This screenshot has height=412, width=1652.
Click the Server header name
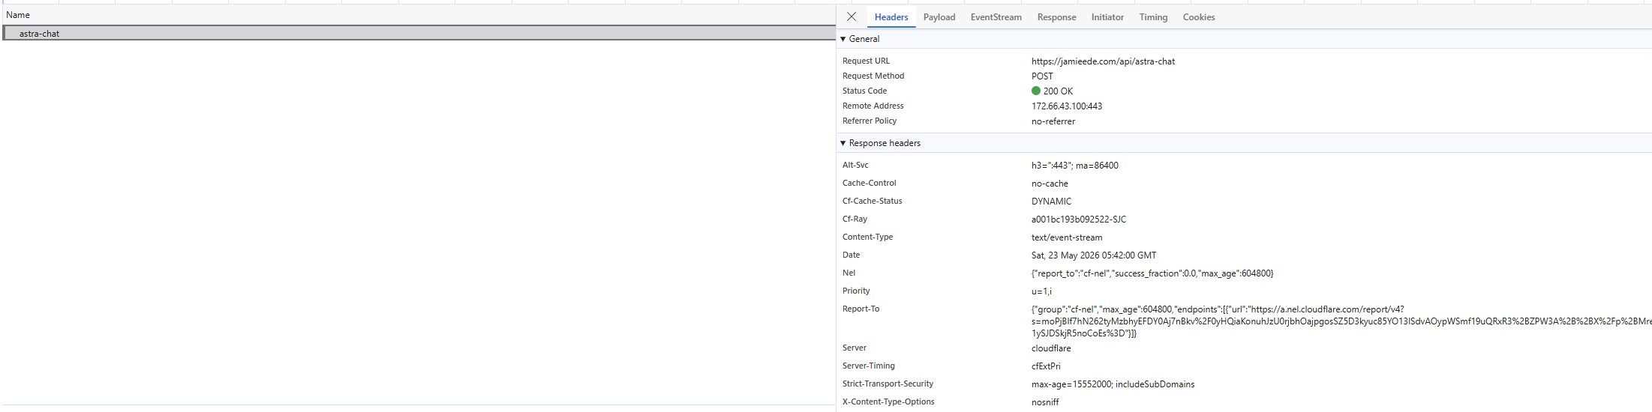855,348
